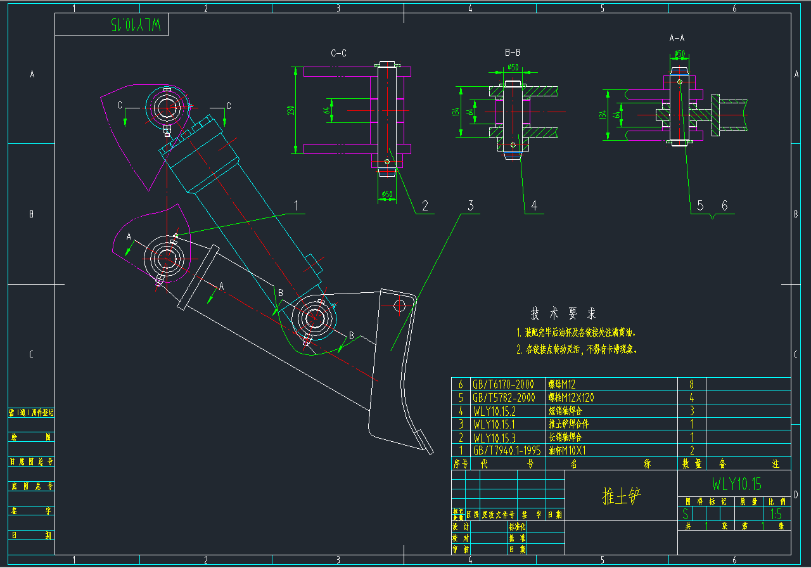Click quantity "4" in the 螺栓M12X120 row
811x568 pixels.
pos(692,397)
